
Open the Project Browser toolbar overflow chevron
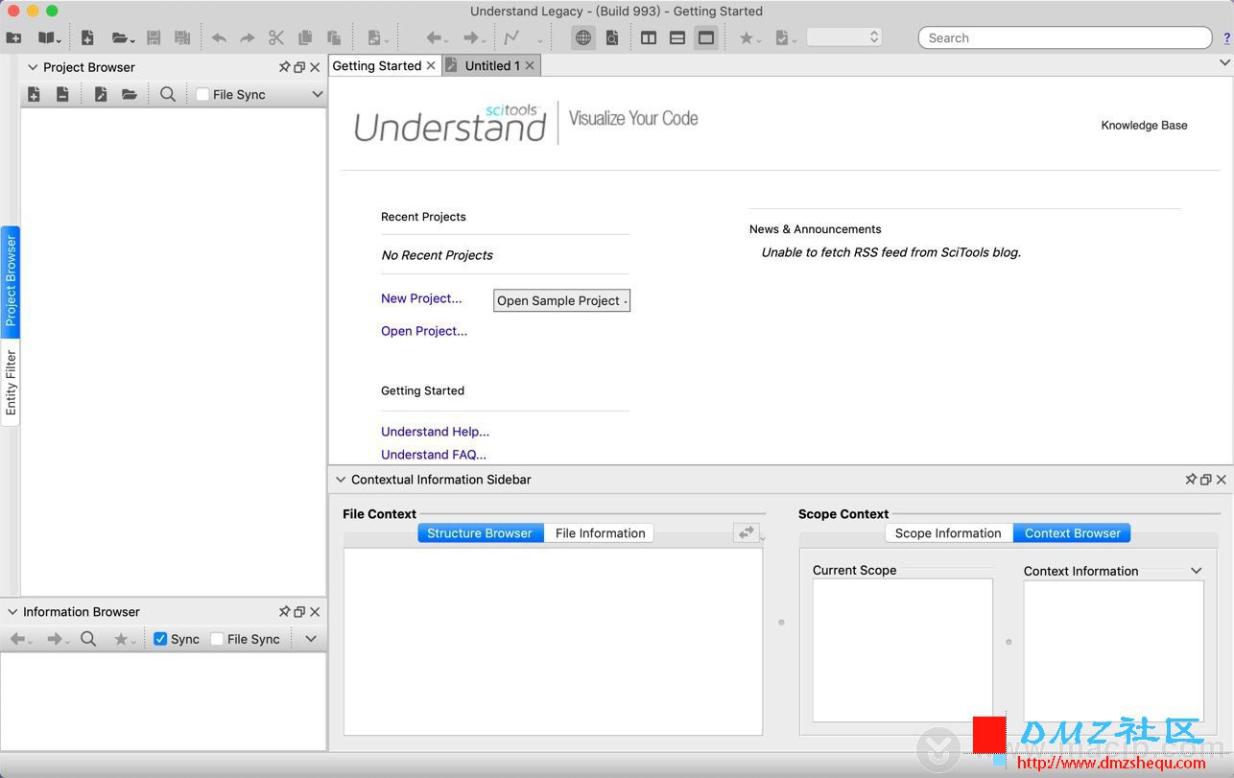point(318,94)
